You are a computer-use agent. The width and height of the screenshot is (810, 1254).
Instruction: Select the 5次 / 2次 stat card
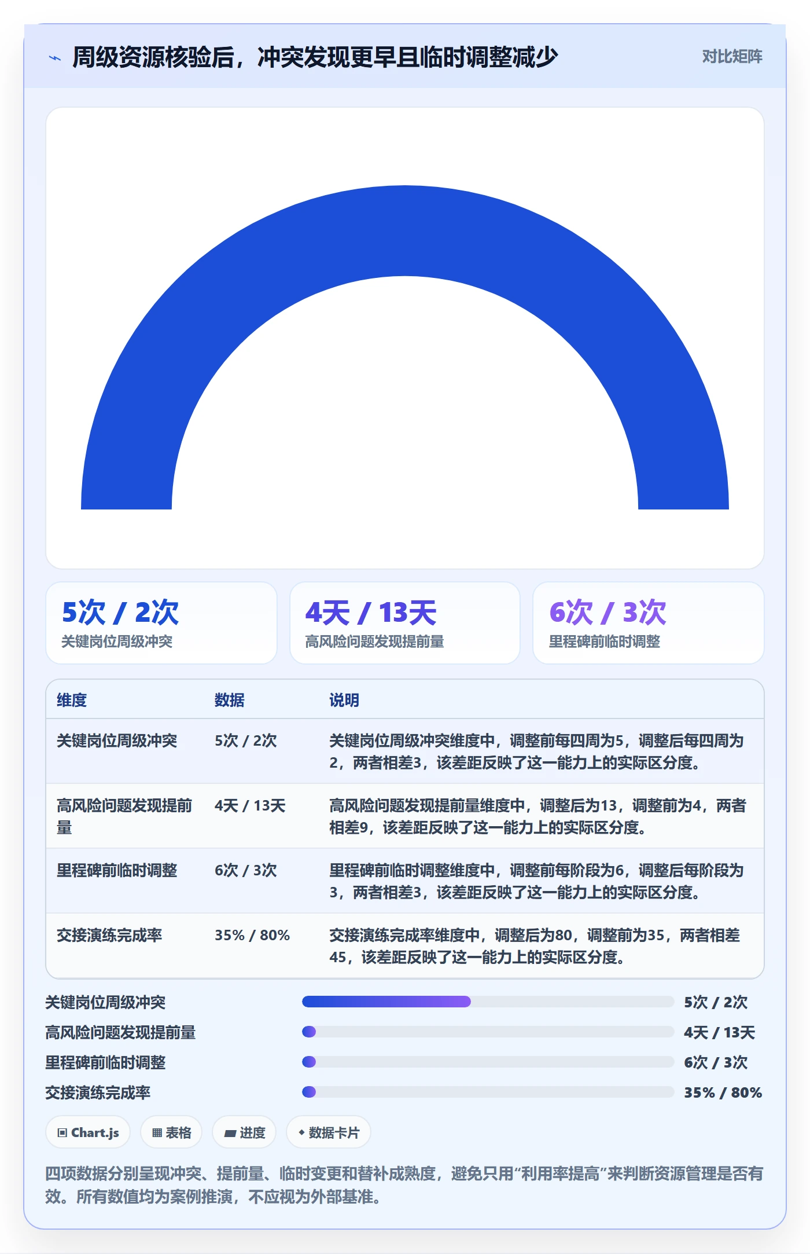click(161, 623)
